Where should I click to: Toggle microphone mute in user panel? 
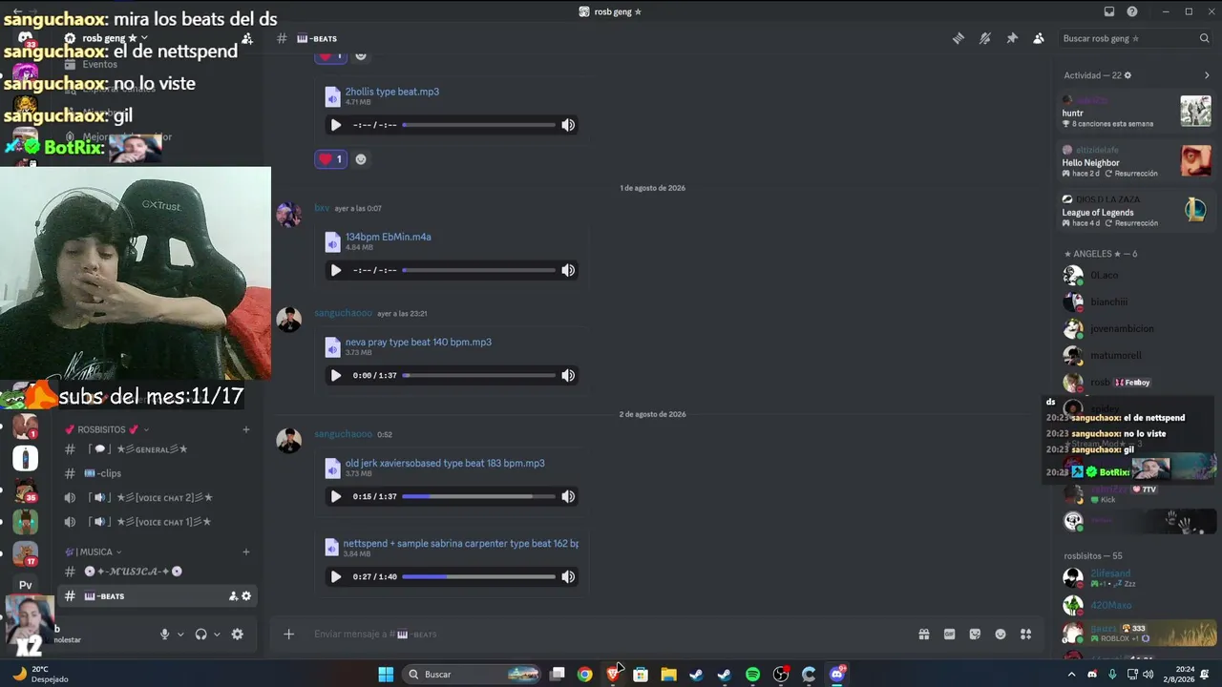[x=165, y=635]
